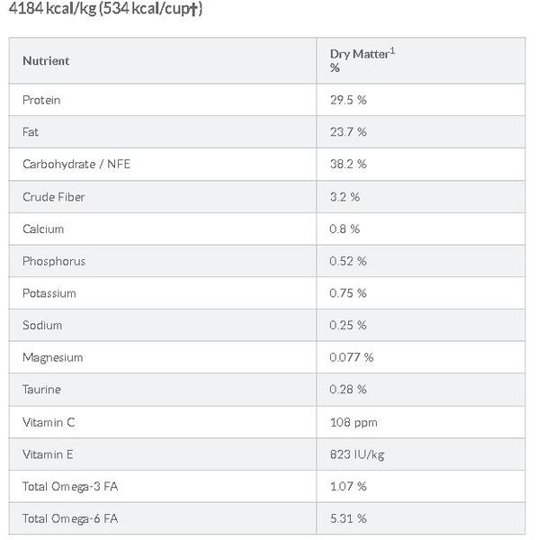
Task: Select the Vitamin E 823 IU/kg value
Action: 357,454
